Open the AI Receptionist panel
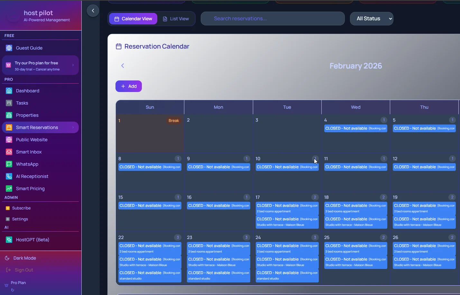Screen dimensions: 460x295 click(31, 176)
